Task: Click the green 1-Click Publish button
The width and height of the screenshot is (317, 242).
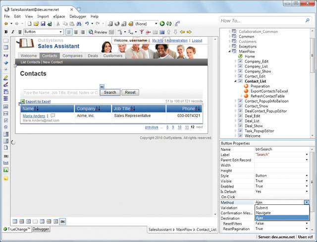Action: click(x=162, y=24)
